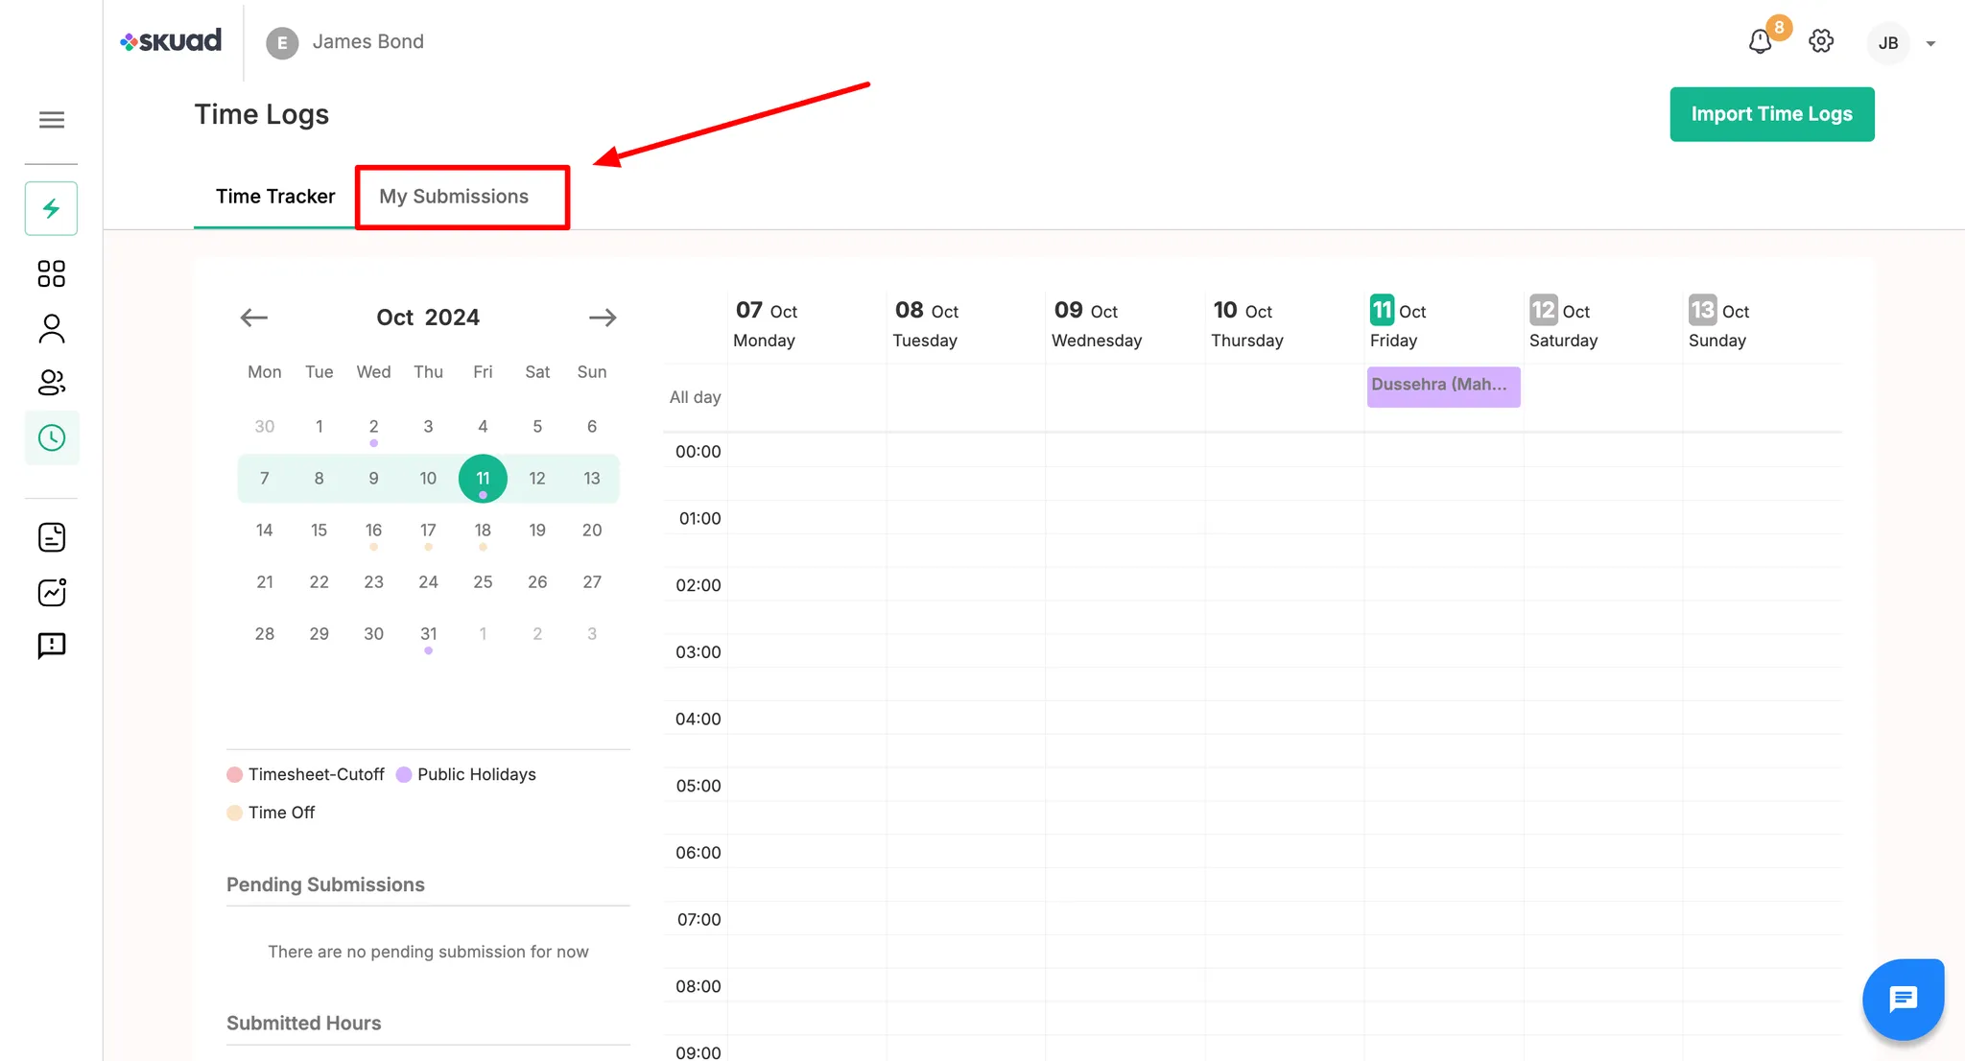Select the Time Tracker tab

point(275,197)
